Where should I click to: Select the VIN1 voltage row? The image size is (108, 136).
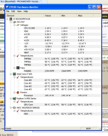62,31
